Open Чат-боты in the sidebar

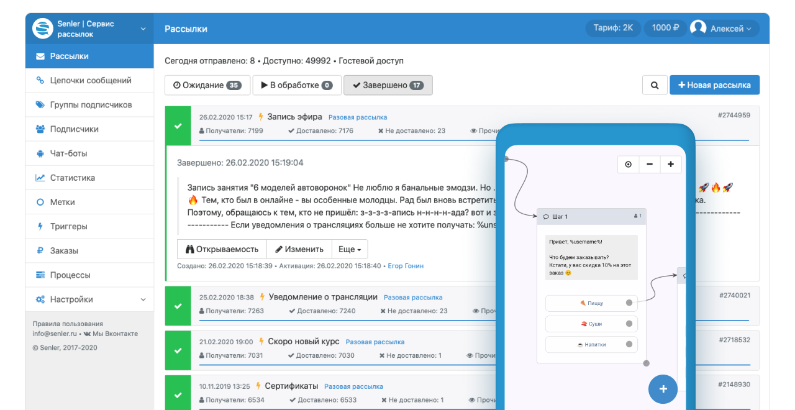[89, 153]
